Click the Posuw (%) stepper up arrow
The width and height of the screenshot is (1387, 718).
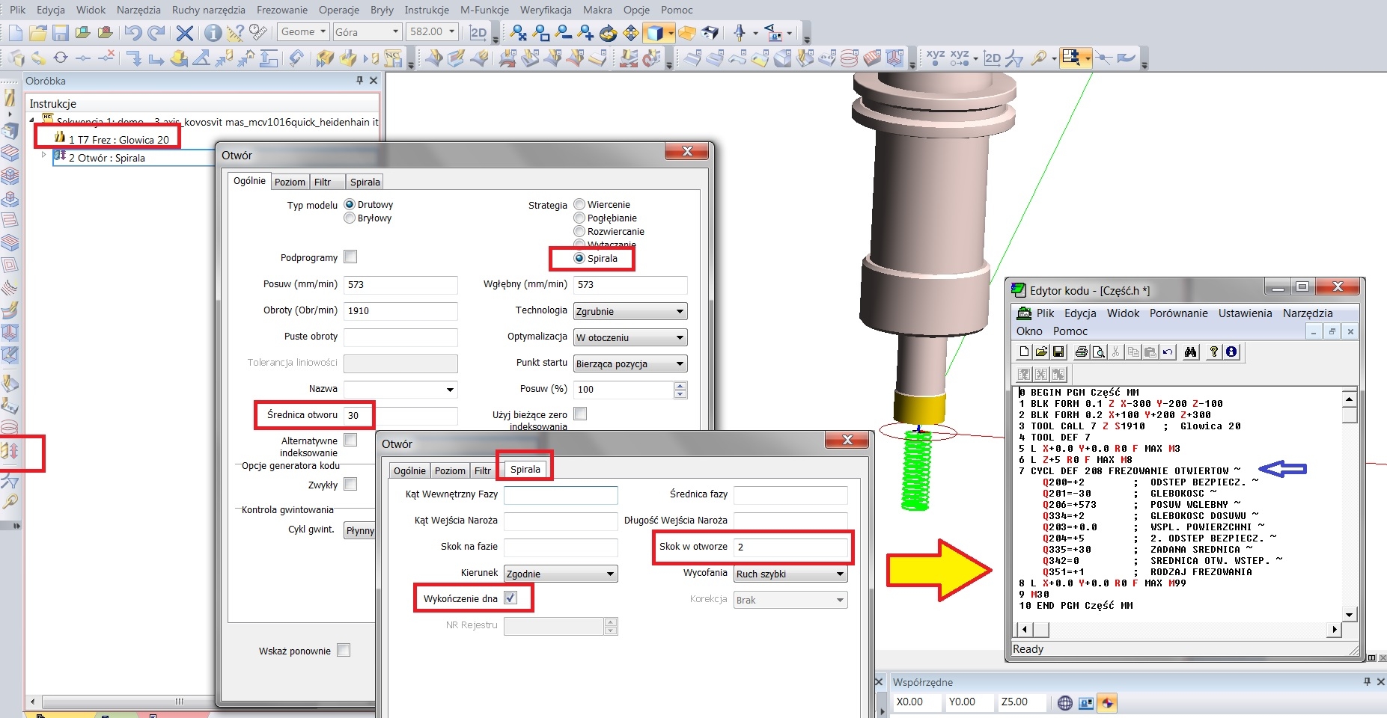click(680, 385)
